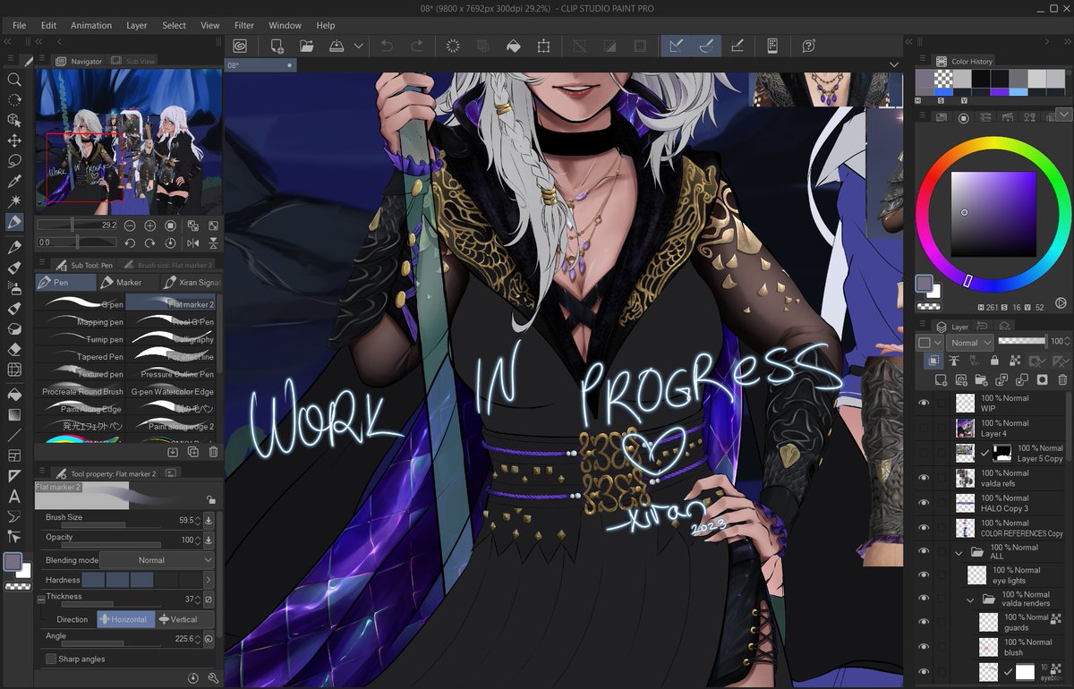Screen dimensions: 1074x689
Task: Open the layer blending mode Normal dropdown
Action: [x=970, y=342]
